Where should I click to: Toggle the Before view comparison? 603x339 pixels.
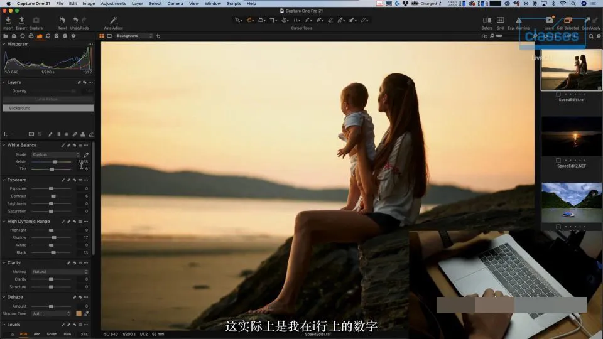coord(487,20)
